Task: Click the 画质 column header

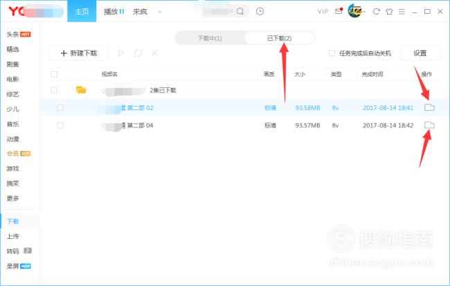Action: tap(269, 74)
